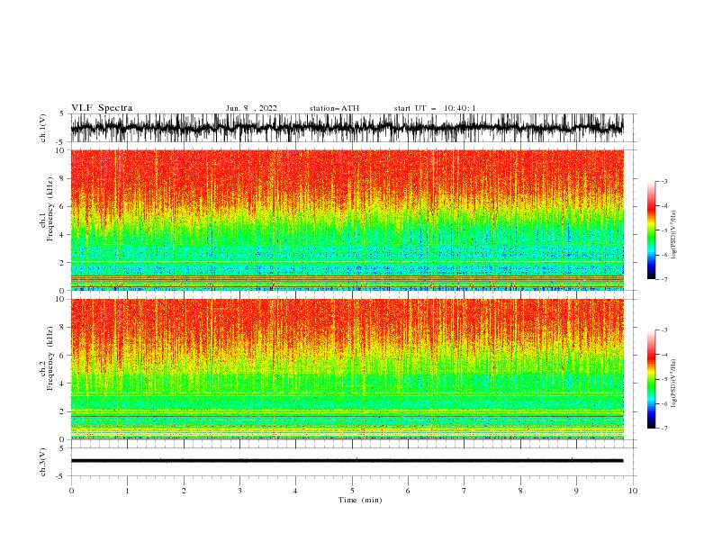This screenshot has height=551, width=713.
Task: Click the ch.1 waveform trace plot
Action: coord(347,128)
